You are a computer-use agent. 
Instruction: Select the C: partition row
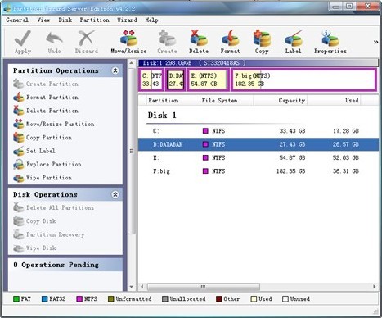258,131
